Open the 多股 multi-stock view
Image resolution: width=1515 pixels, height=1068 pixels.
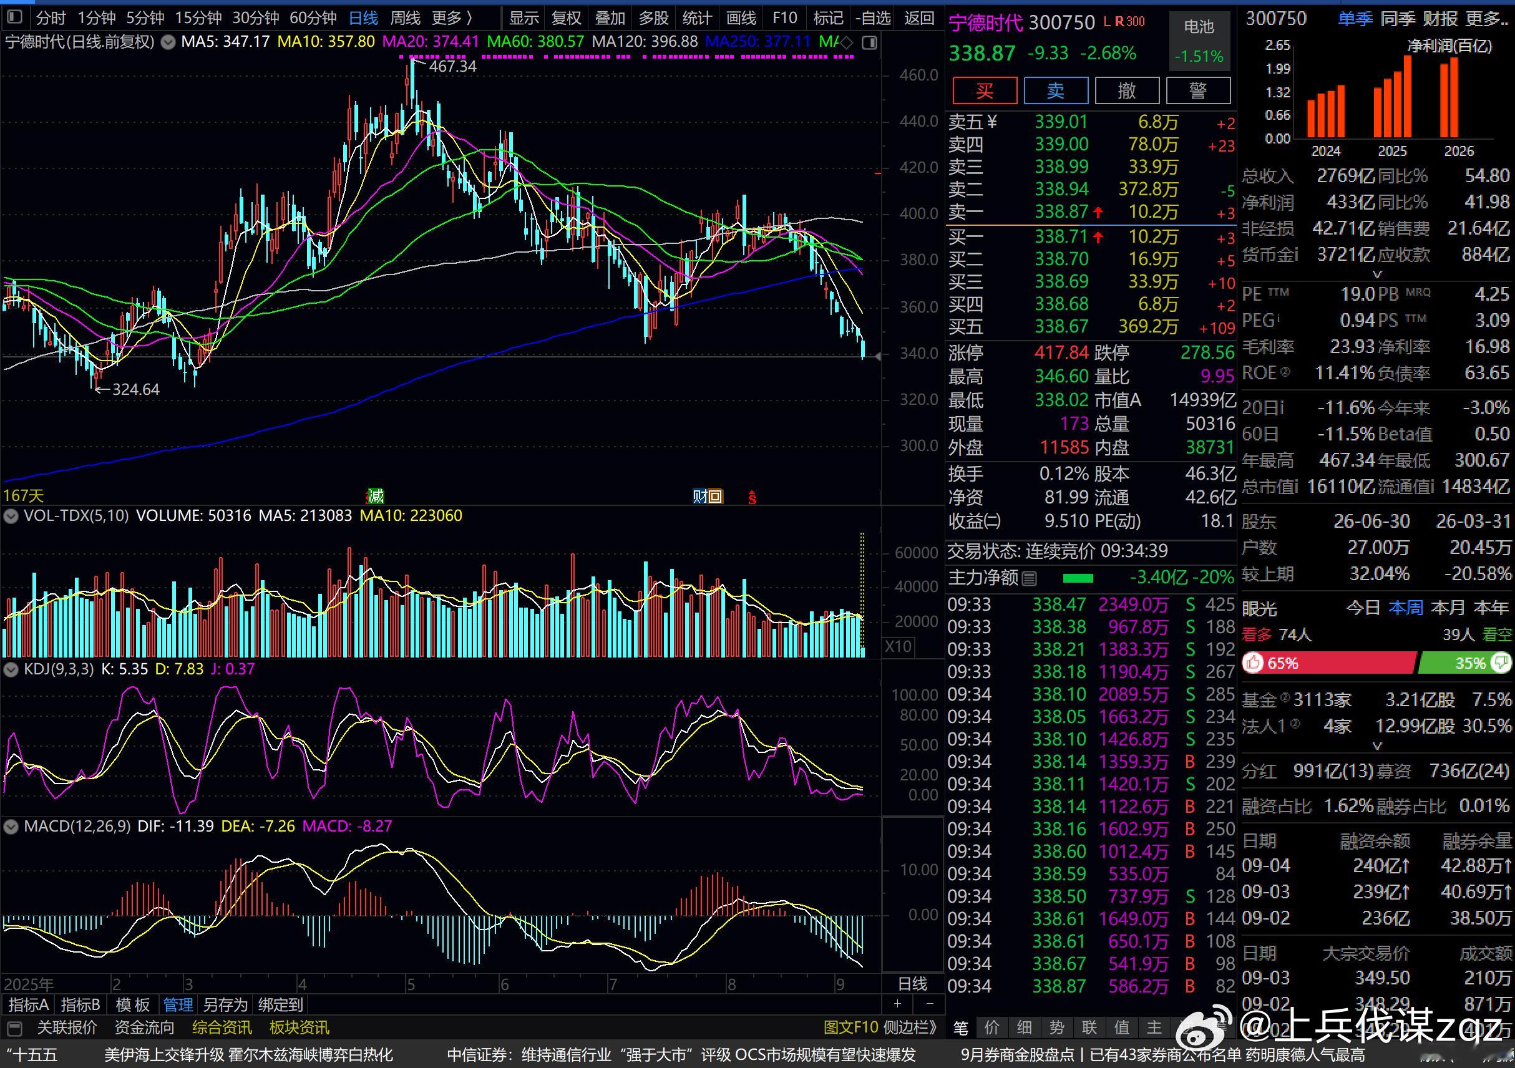653,18
